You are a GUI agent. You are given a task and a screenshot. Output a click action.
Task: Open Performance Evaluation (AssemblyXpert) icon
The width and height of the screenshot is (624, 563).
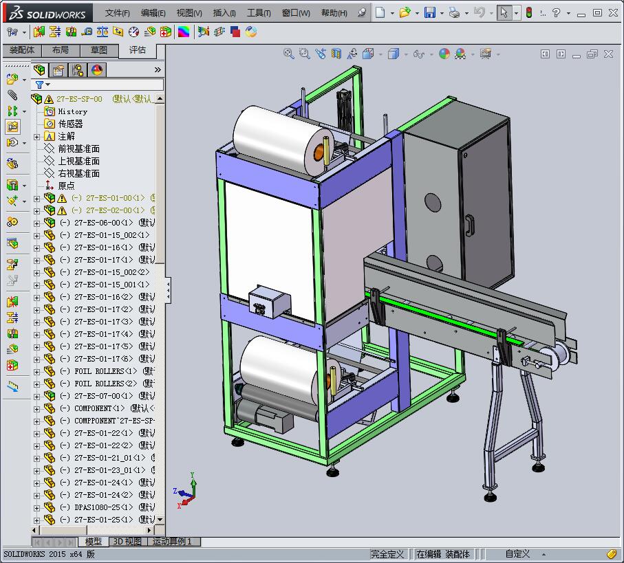pos(149,32)
